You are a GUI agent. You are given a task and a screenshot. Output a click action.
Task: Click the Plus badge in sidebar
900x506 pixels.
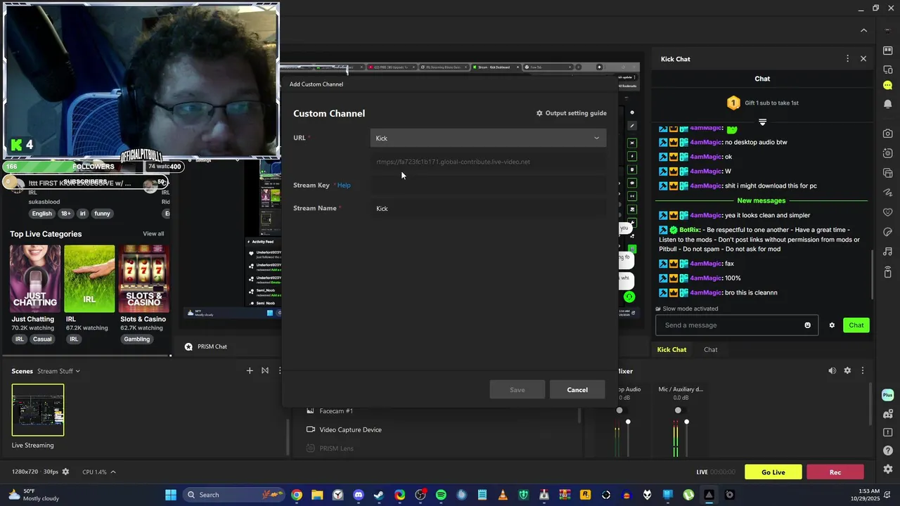(887, 395)
